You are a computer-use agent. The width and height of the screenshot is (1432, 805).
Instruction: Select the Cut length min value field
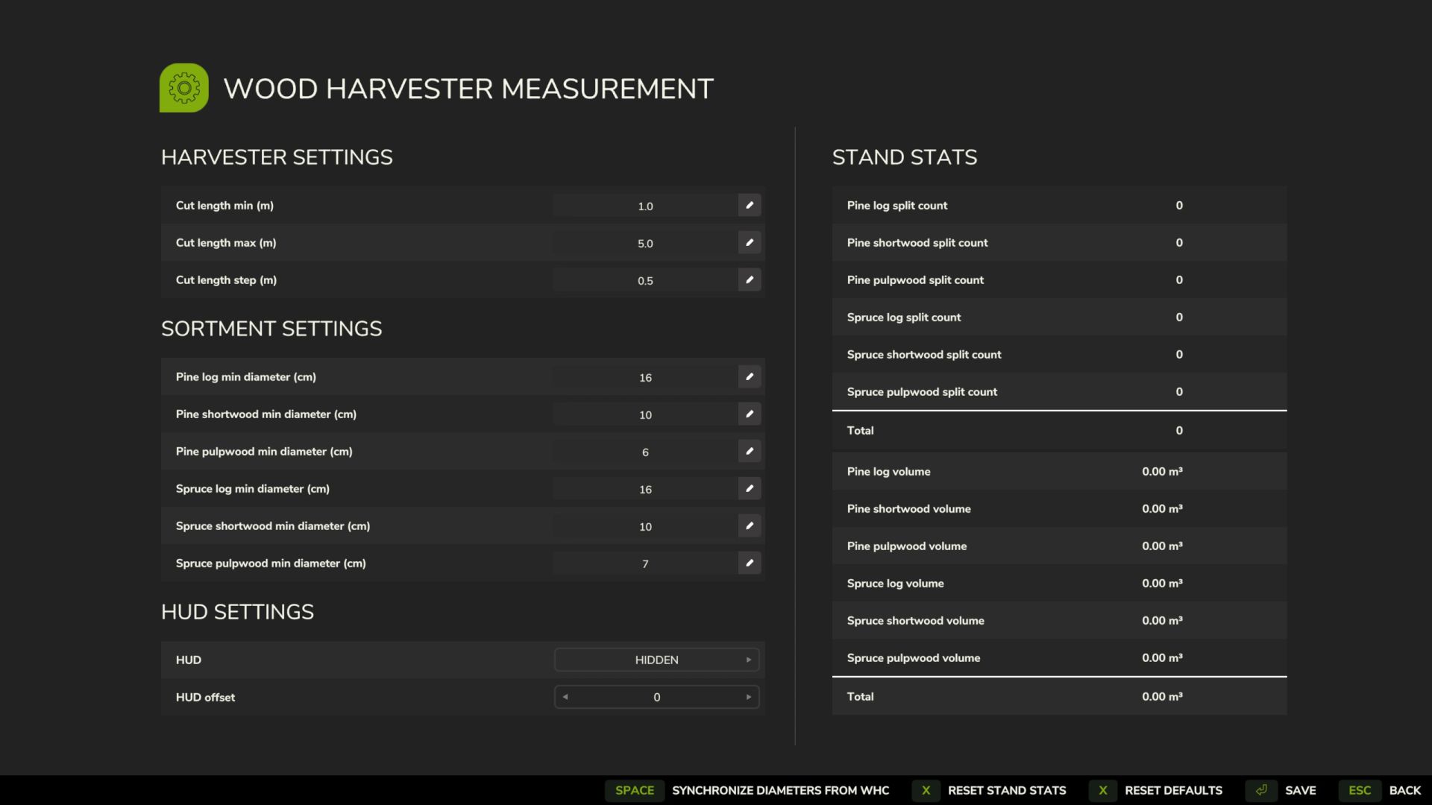click(645, 205)
